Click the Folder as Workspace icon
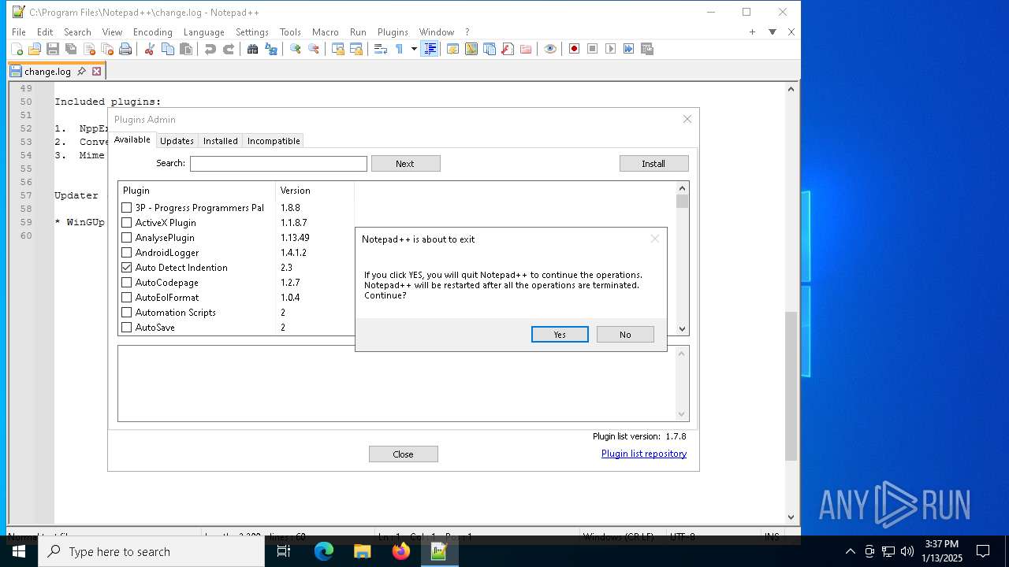The width and height of the screenshot is (1009, 567). [526, 49]
